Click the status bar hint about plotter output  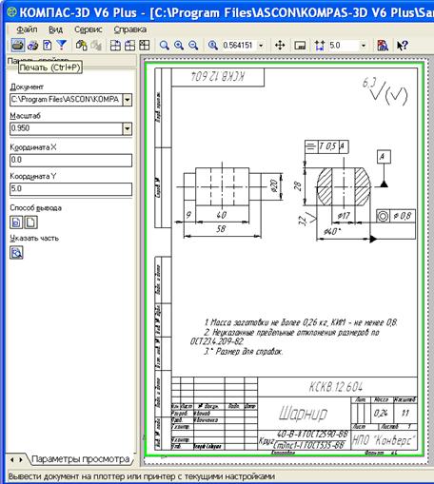click(x=142, y=476)
